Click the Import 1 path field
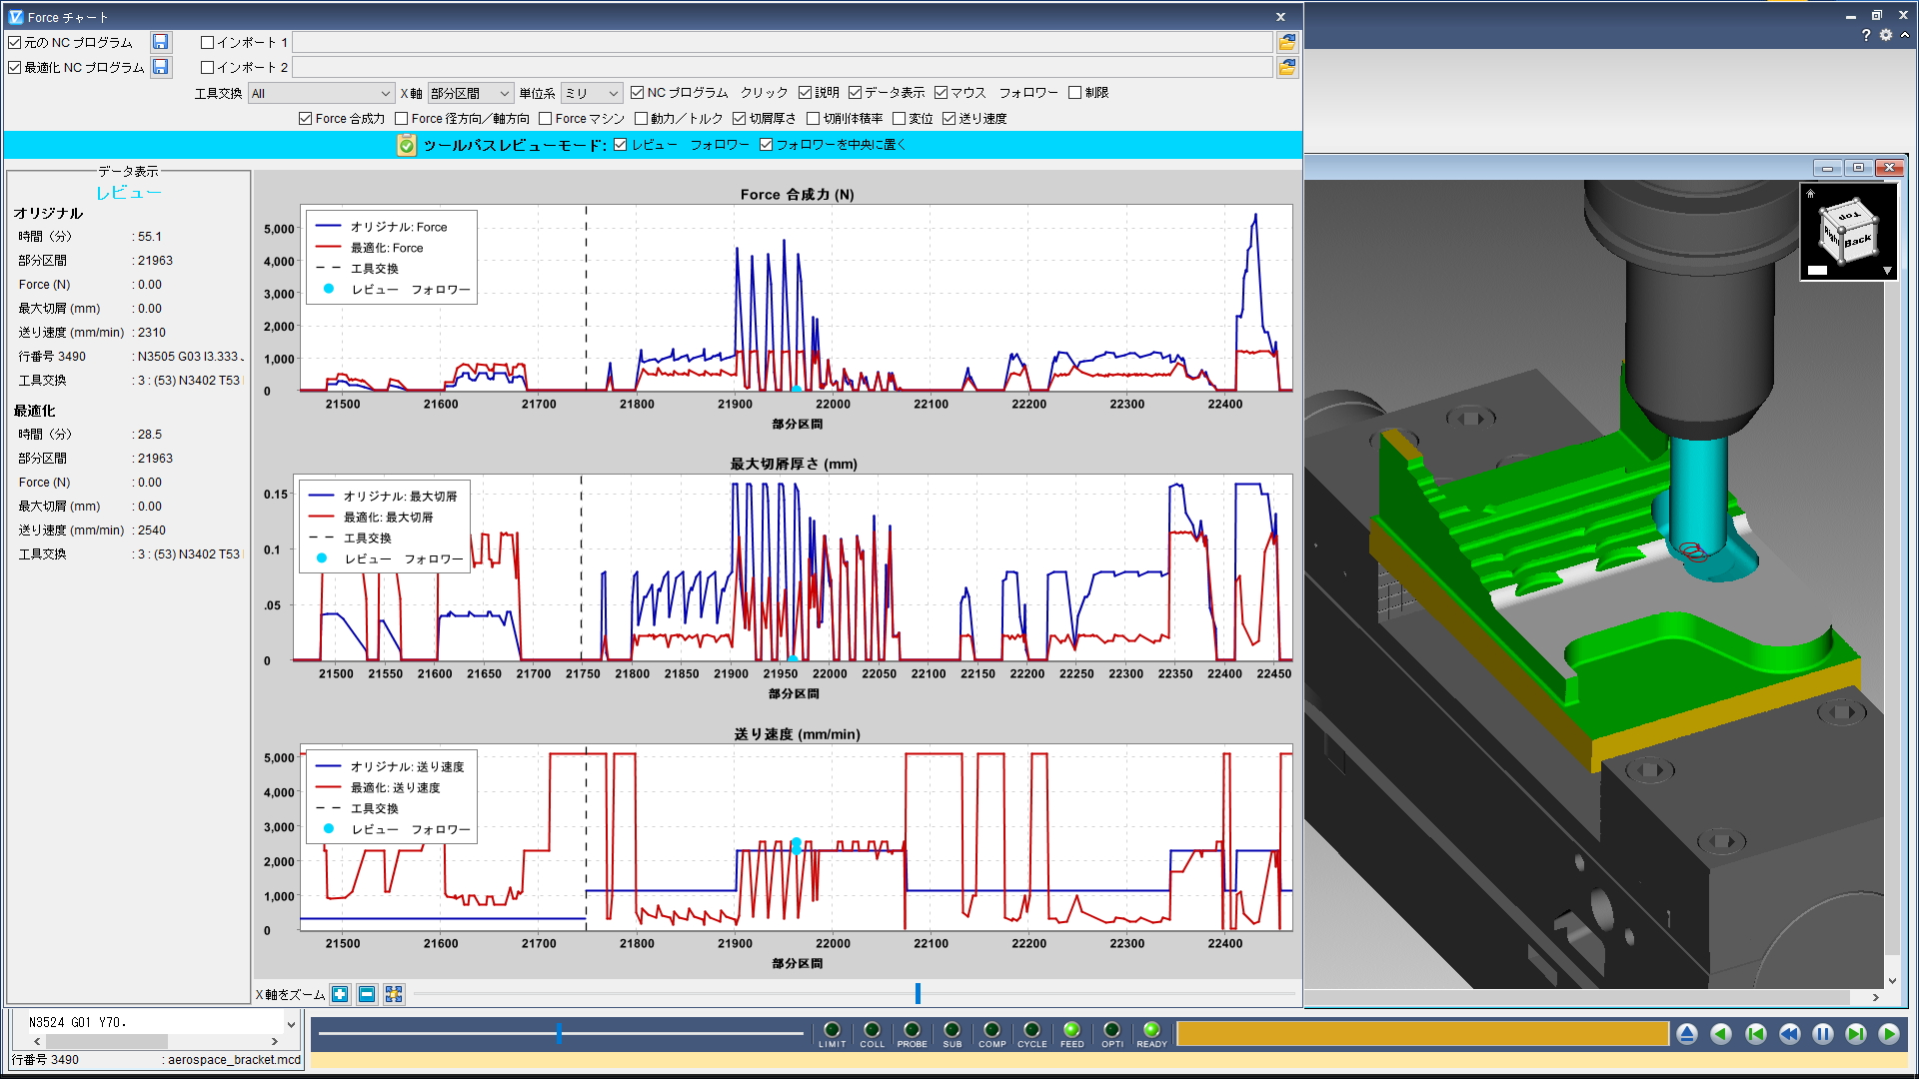 point(782,42)
